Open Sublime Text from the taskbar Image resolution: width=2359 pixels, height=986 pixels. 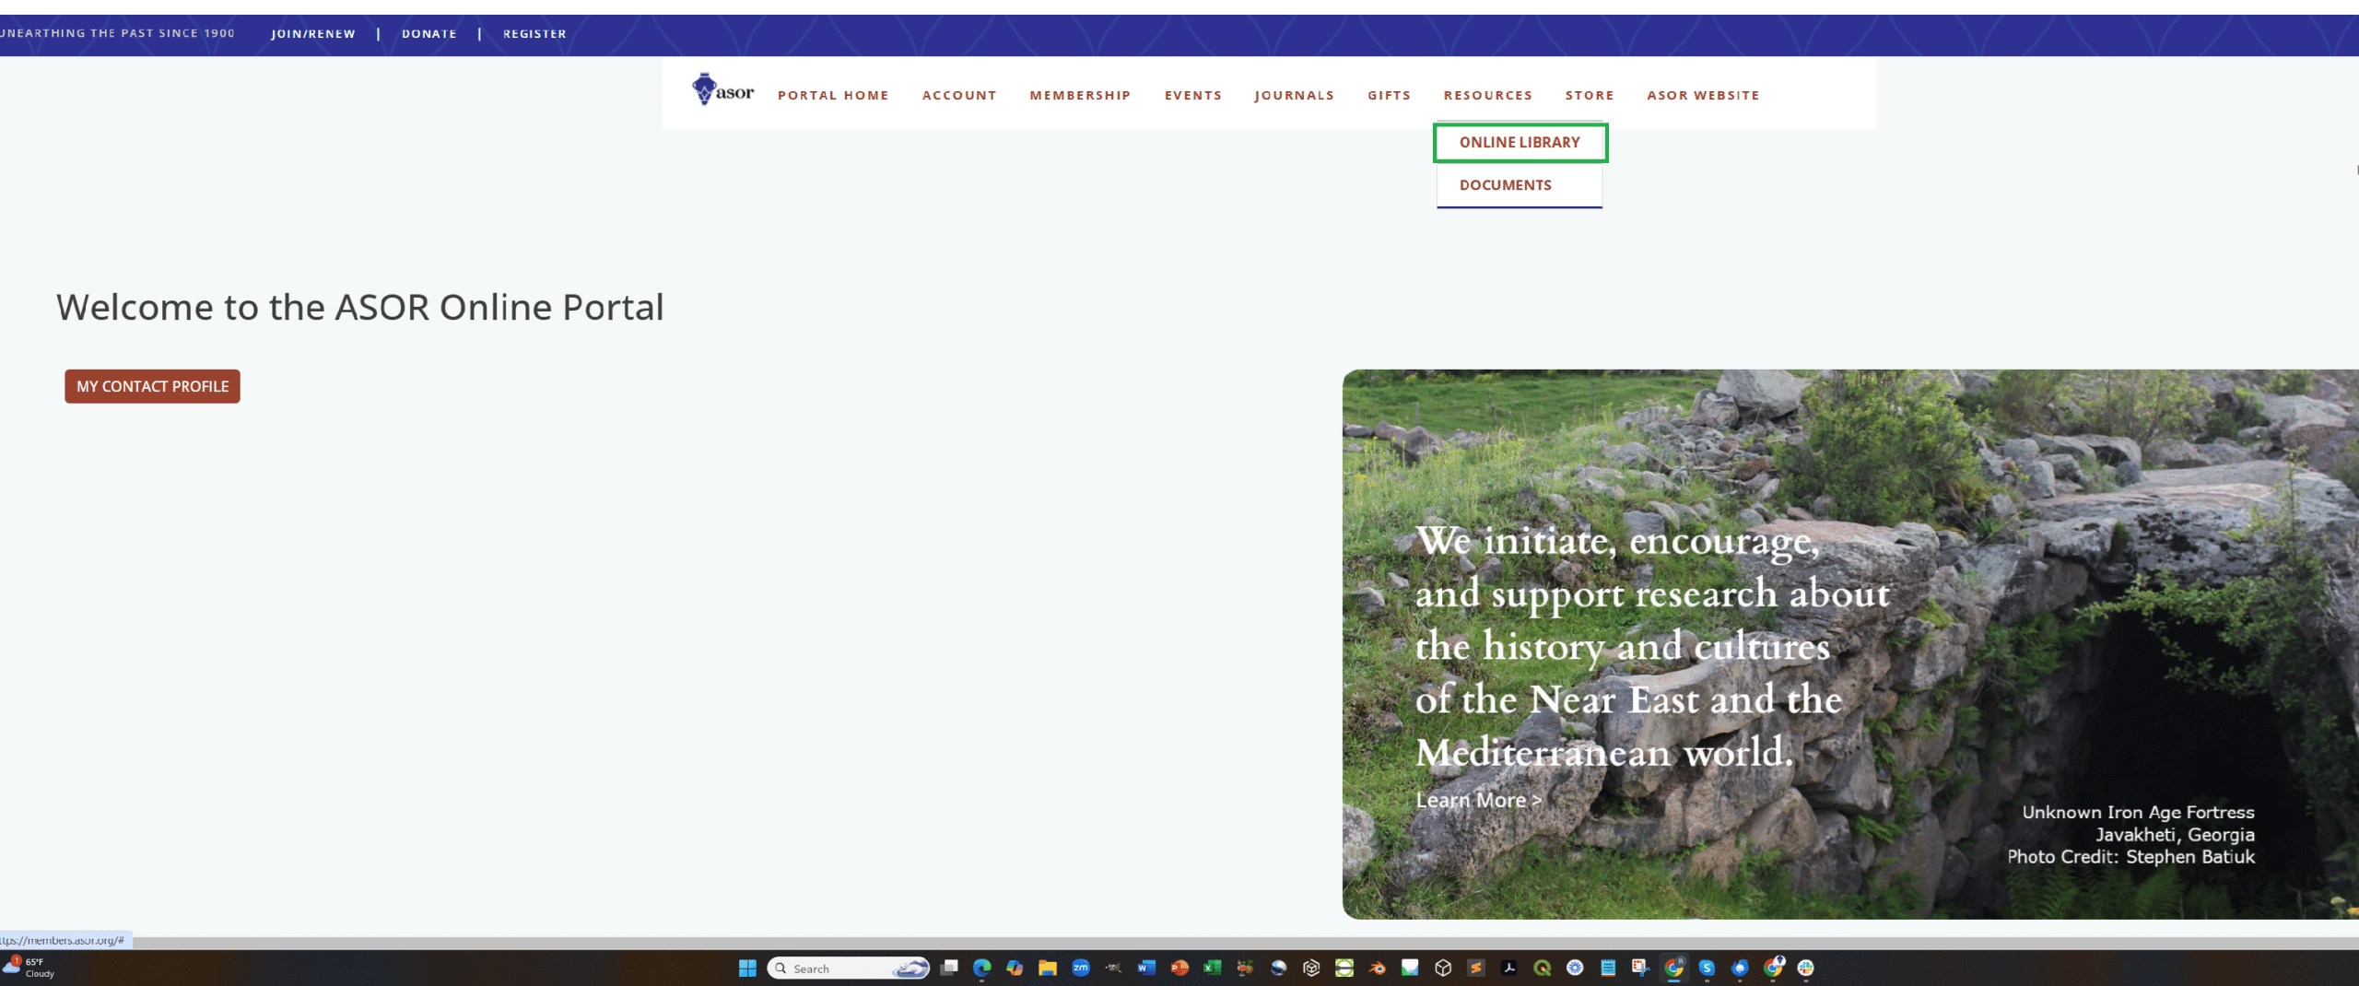tap(1475, 968)
